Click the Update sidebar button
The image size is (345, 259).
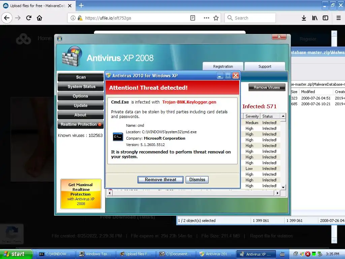(81, 106)
